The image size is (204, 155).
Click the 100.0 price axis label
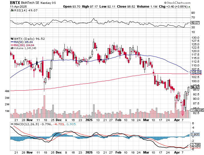[x=195, y=81]
